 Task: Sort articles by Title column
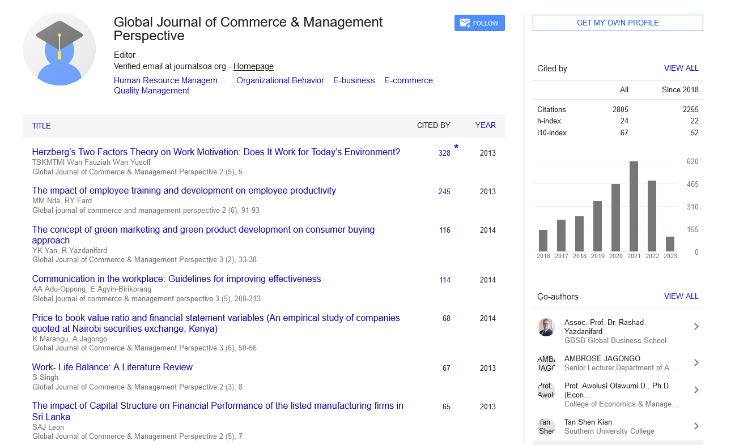pyautogui.click(x=41, y=126)
